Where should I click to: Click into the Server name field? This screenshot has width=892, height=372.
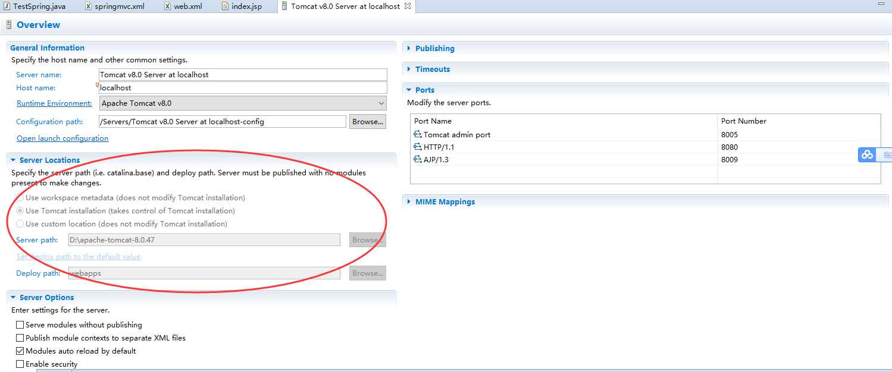point(243,75)
